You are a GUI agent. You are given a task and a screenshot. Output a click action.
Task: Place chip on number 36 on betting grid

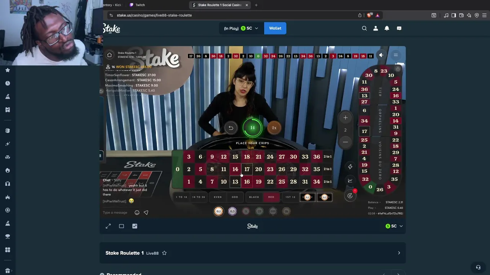(x=317, y=157)
